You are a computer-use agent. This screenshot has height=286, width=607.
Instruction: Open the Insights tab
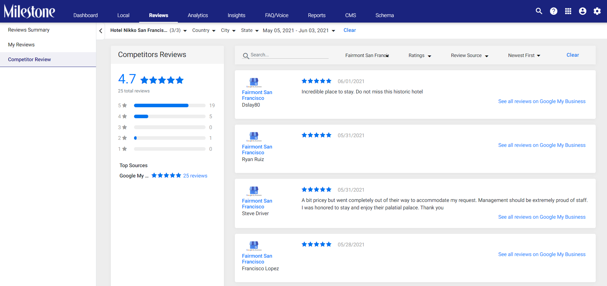tap(236, 15)
